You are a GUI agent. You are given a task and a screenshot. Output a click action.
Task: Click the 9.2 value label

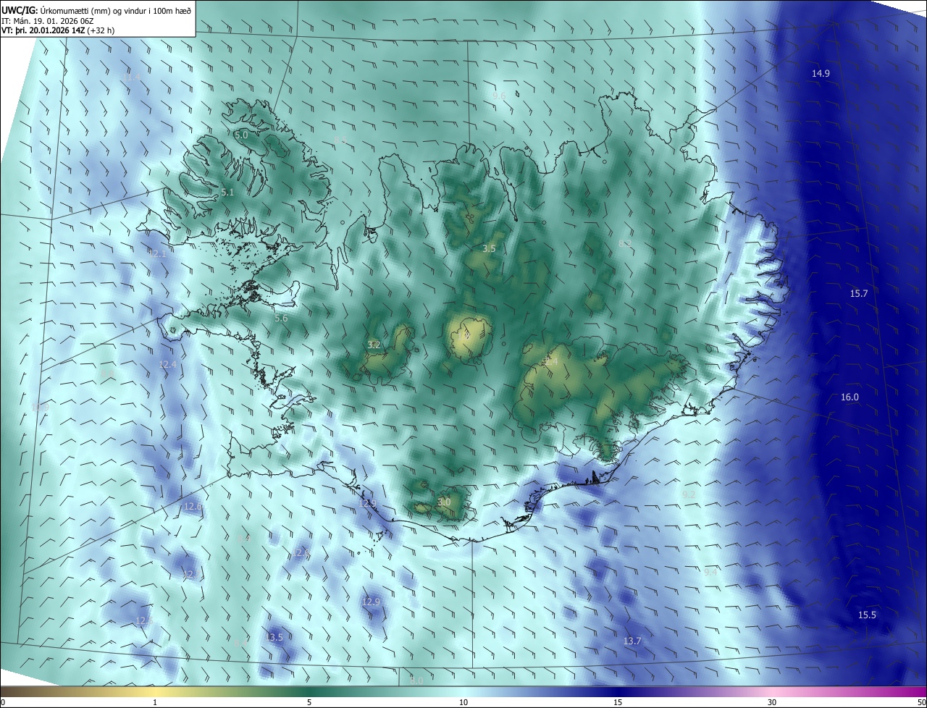[x=689, y=494]
